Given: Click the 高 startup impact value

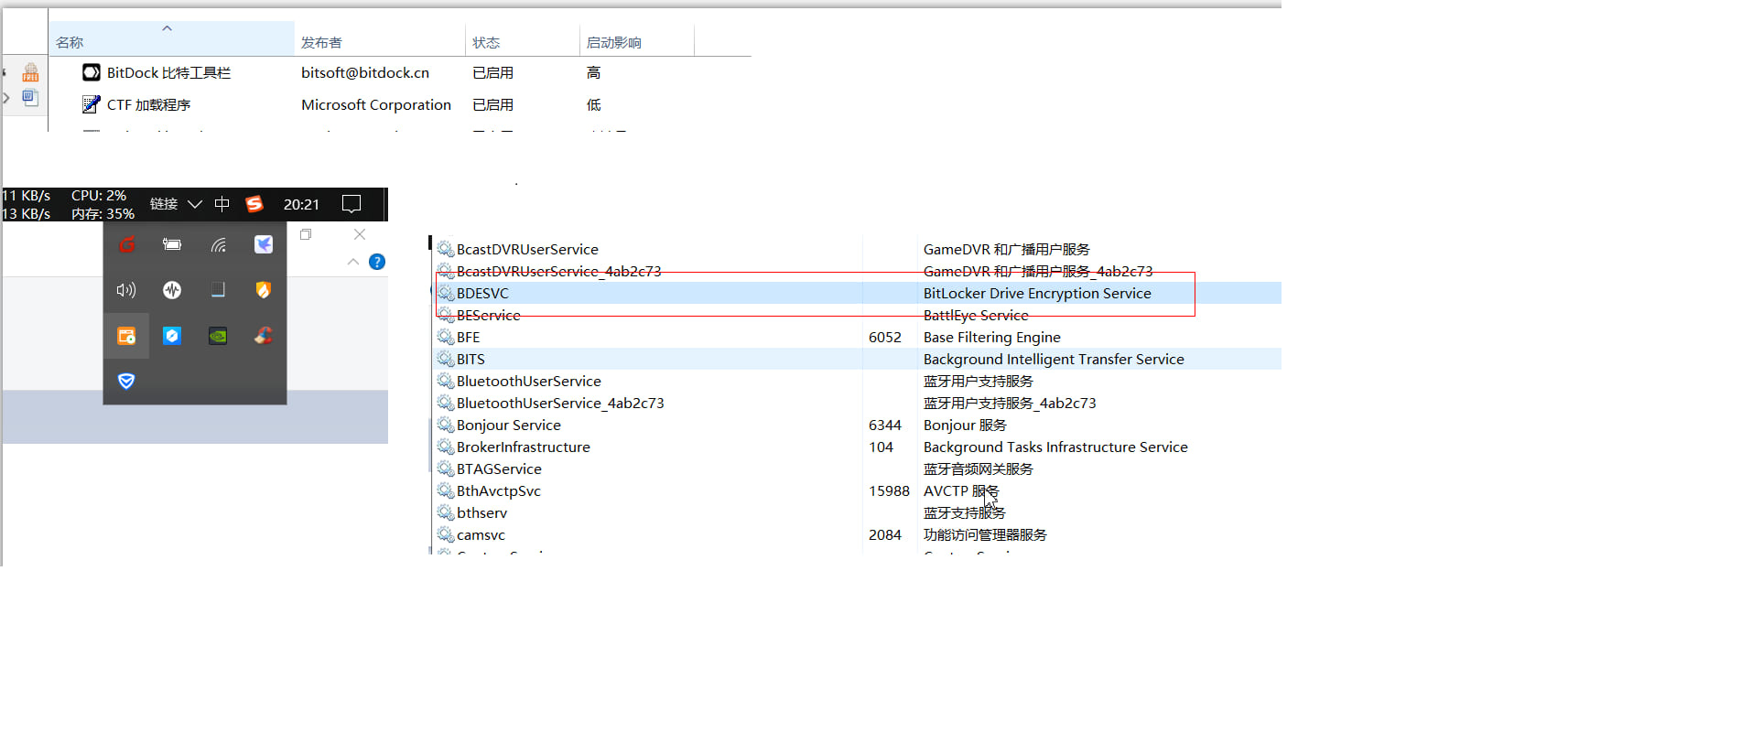Looking at the screenshot, I should click(593, 72).
